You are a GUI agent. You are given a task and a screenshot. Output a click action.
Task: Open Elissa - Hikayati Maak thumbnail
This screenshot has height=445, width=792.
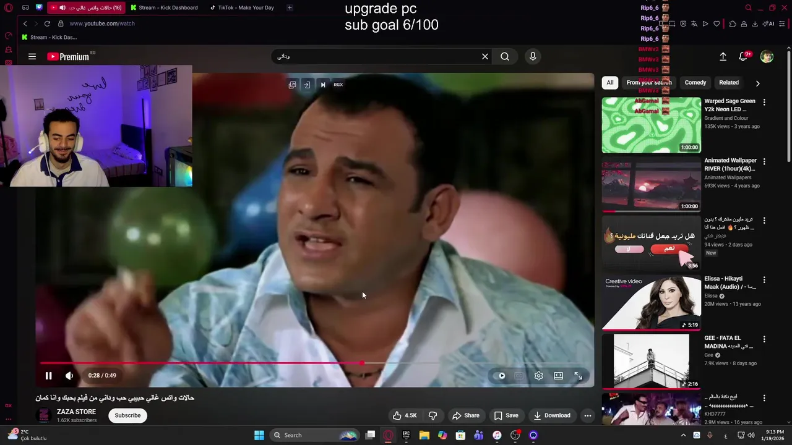point(651,302)
